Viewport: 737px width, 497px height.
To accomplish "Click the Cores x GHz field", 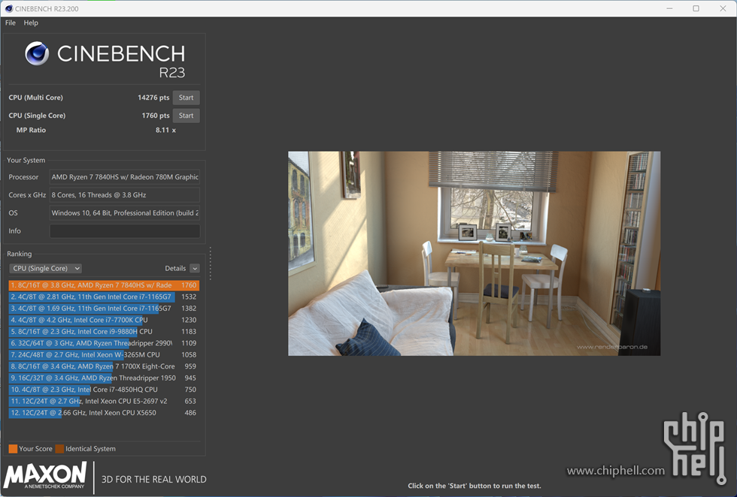I will point(125,194).
